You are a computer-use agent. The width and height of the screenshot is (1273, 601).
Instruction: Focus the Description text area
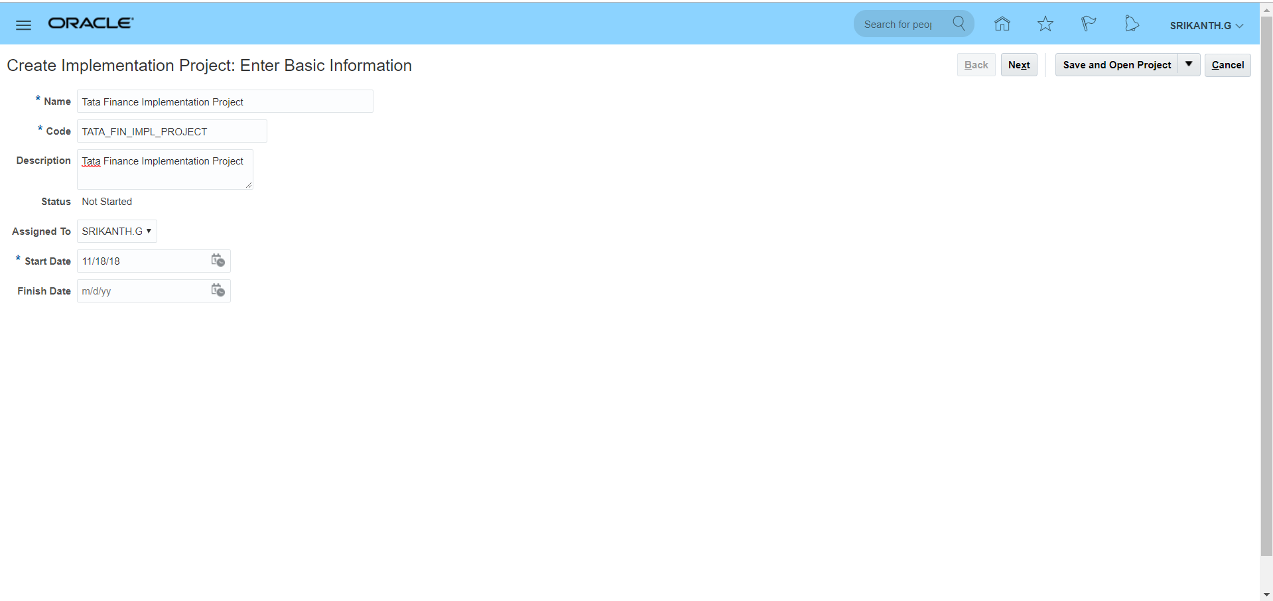click(165, 170)
